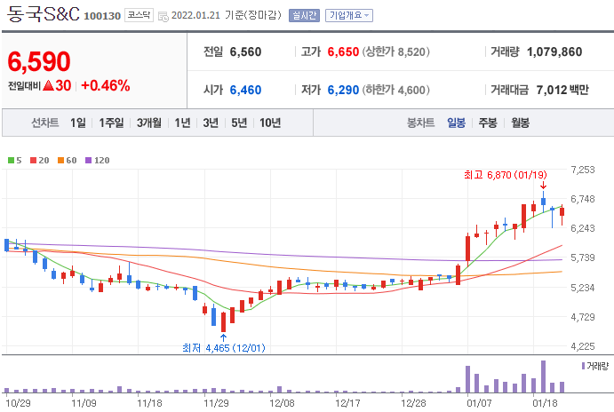The image size is (614, 412).
Task: Click the 5,739 price axis label
Action: [x=583, y=257]
